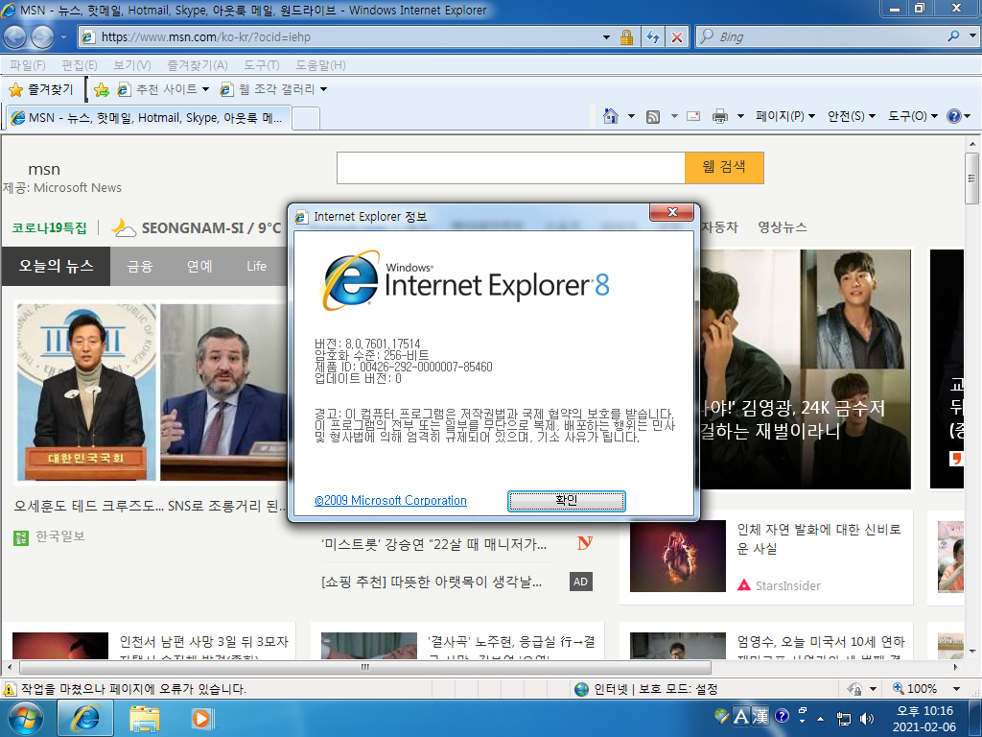Click the 코로나19특집 link

click(50, 228)
